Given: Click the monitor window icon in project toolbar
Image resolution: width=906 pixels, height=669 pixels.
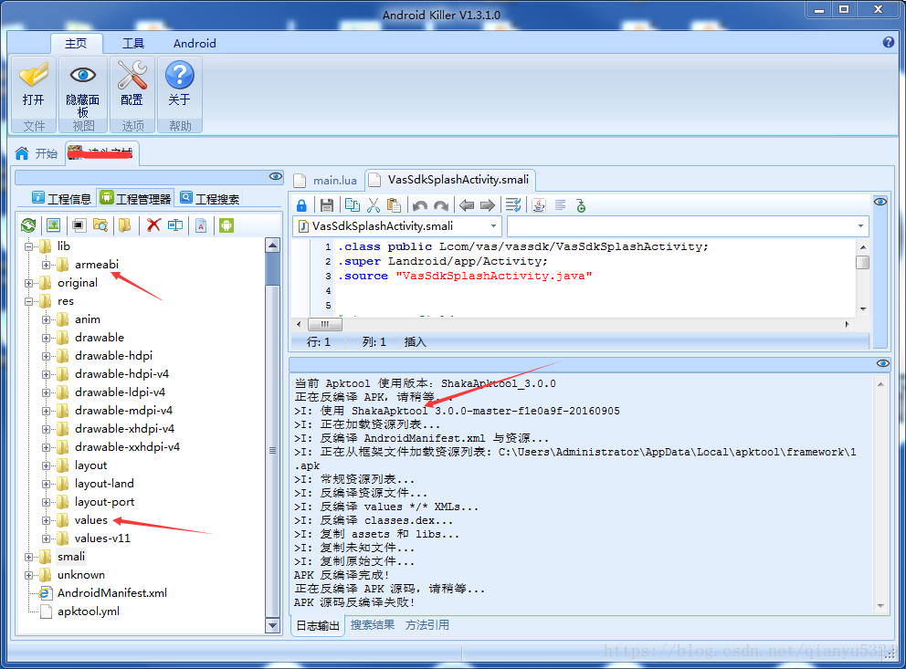Looking at the screenshot, I should tap(79, 225).
